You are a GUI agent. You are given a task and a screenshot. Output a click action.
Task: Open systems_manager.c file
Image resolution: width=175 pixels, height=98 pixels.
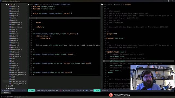click(x=19, y=72)
